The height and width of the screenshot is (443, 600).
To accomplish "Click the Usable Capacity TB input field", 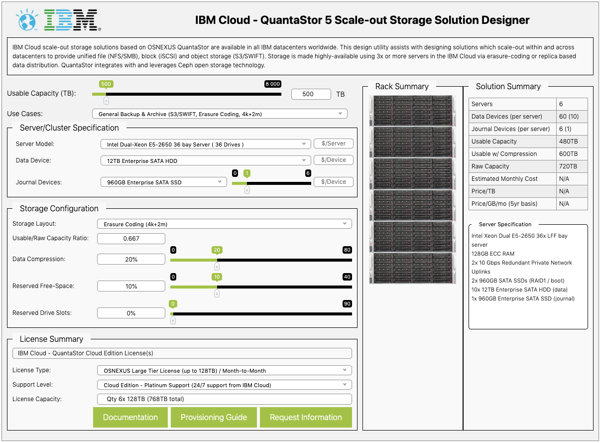I will 311,94.
